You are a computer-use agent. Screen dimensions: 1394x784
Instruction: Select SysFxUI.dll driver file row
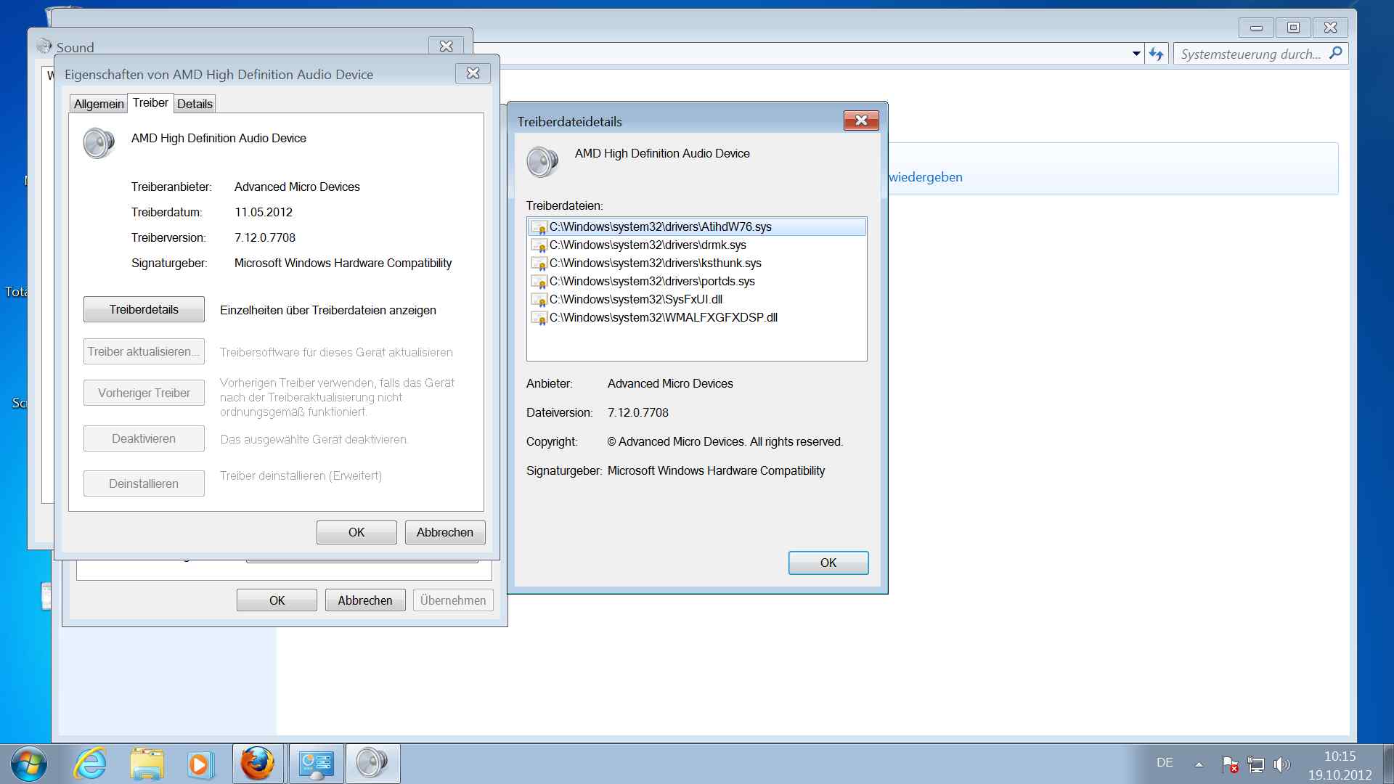(697, 299)
